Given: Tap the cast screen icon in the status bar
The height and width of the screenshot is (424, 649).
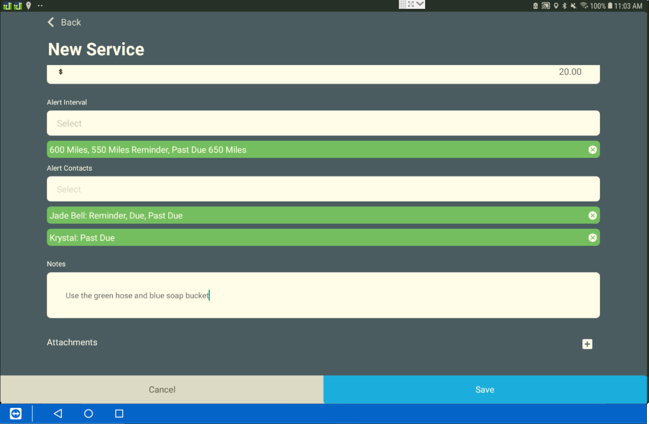Looking at the screenshot, I should point(546,6).
